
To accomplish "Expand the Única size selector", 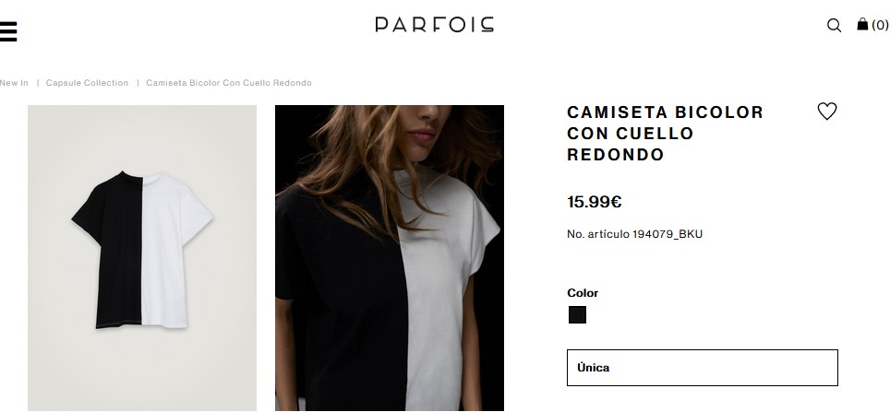I will (703, 368).
